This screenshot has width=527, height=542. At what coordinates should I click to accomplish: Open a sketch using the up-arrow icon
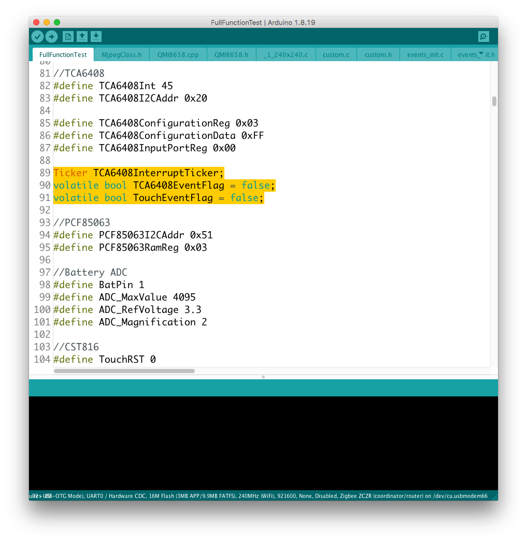point(82,36)
